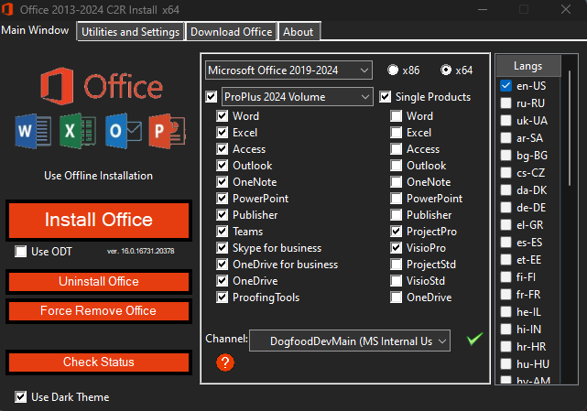Uncheck the ProPlus suite checkbox
Image resolution: width=587 pixels, height=411 pixels.
(x=212, y=97)
